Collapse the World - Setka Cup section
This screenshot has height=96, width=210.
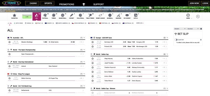tap(167, 54)
